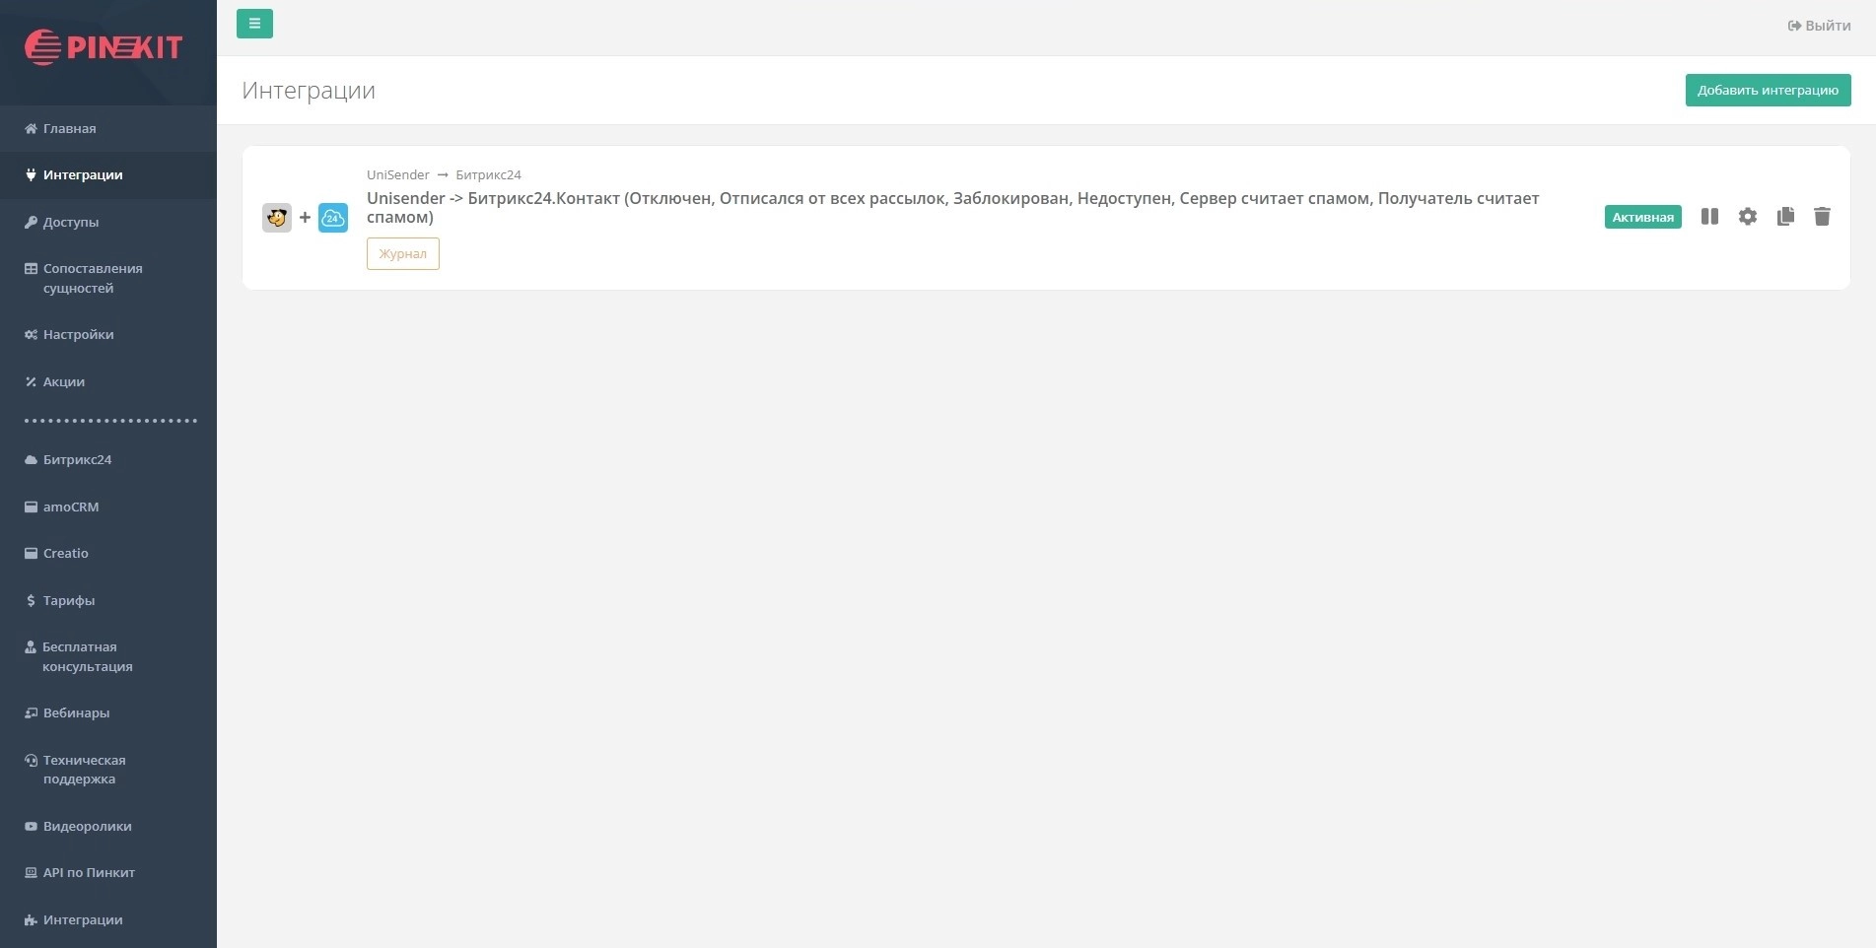Screen dimensions: 1876x948
Task: Click the Bitrix24 cloud icon
Action: 333,218
